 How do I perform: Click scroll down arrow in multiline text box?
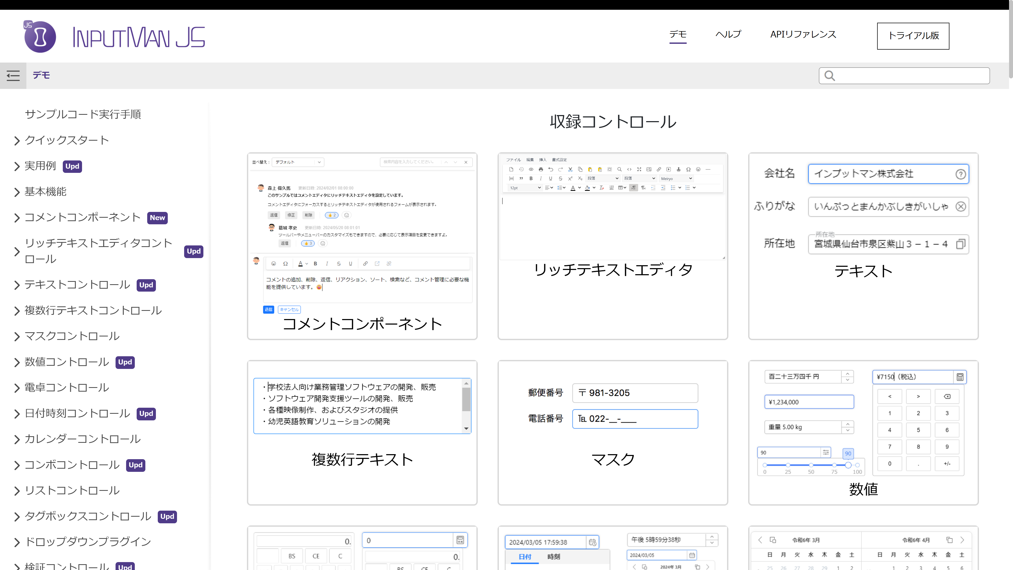pyautogui.click(x=466, y=428)
